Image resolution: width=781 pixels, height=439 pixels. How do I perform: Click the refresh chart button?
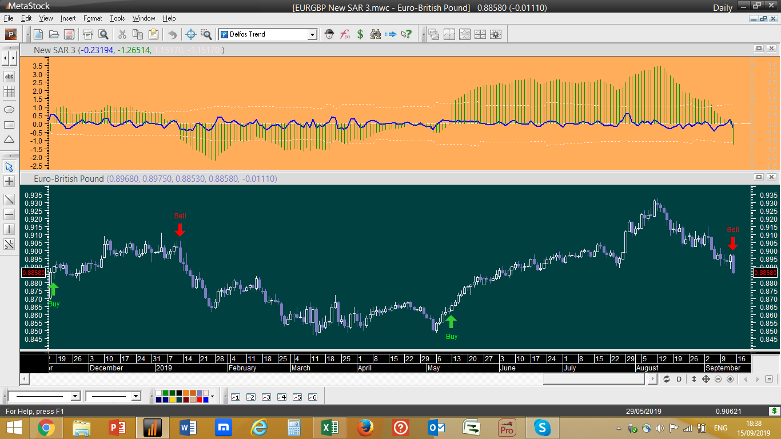pyautogui.click(x=666, y=379)
